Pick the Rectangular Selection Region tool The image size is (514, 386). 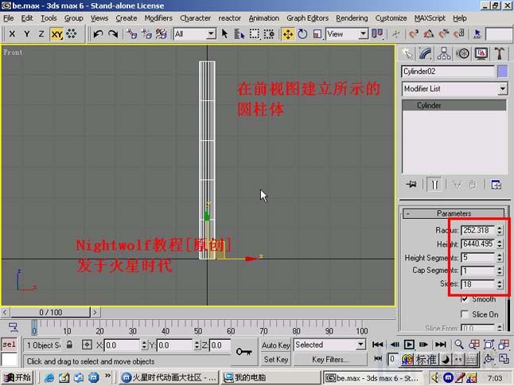255,33
